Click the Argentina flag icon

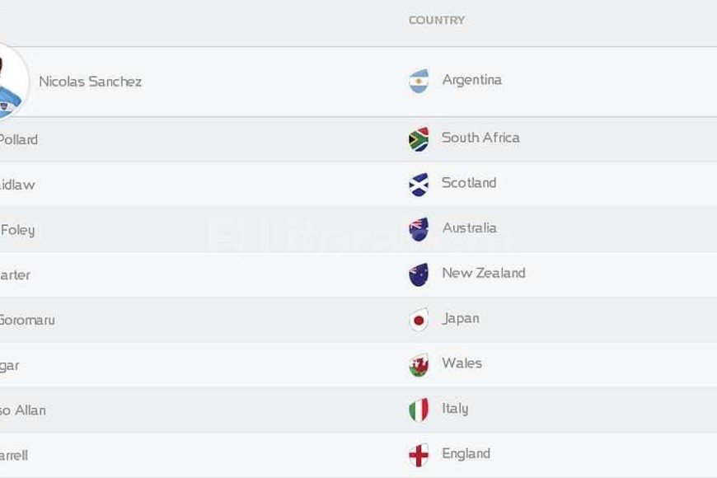[x=419, y=82]
